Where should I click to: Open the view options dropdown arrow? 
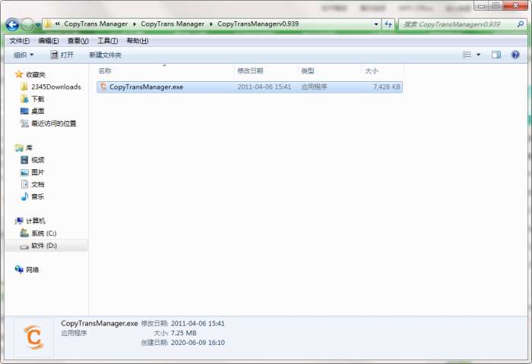click(478, 55)
